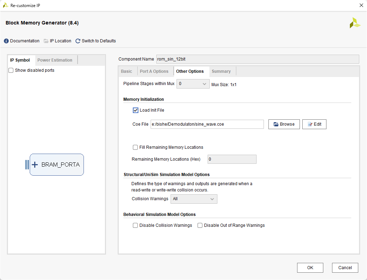367x280 pixels.
Task: Open the Collision Warnings dropdown
Action: pos(194,199)
